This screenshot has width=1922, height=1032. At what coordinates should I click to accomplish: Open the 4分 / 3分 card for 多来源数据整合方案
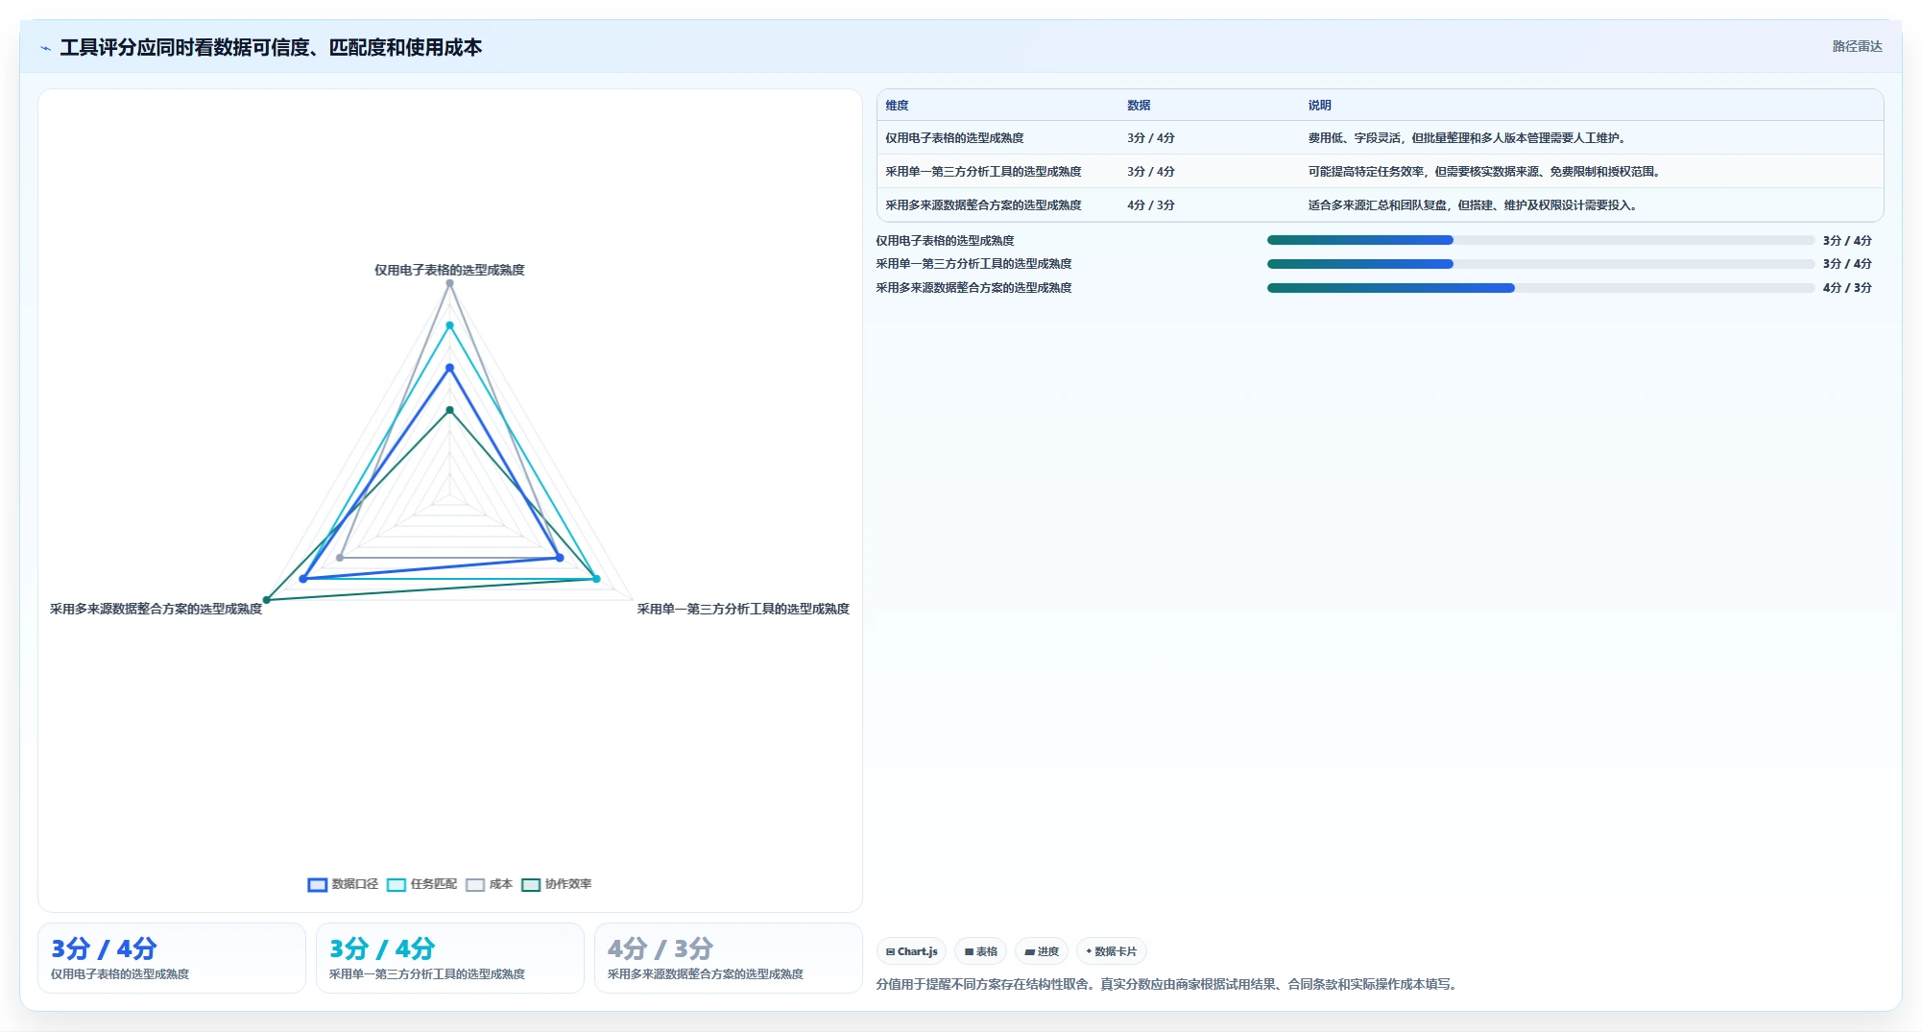tap(729, 958)
